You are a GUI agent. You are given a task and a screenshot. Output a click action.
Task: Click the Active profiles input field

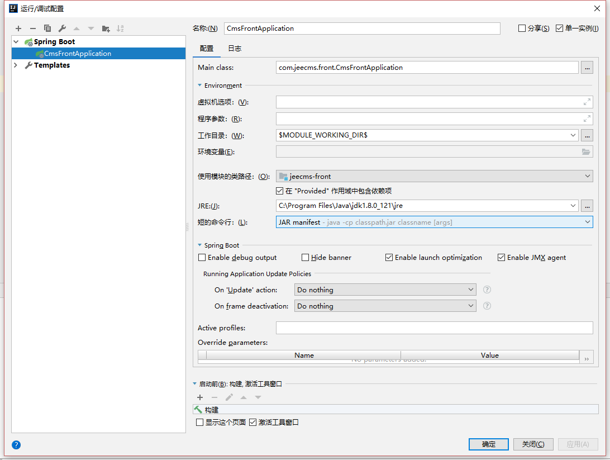point(434,328)
